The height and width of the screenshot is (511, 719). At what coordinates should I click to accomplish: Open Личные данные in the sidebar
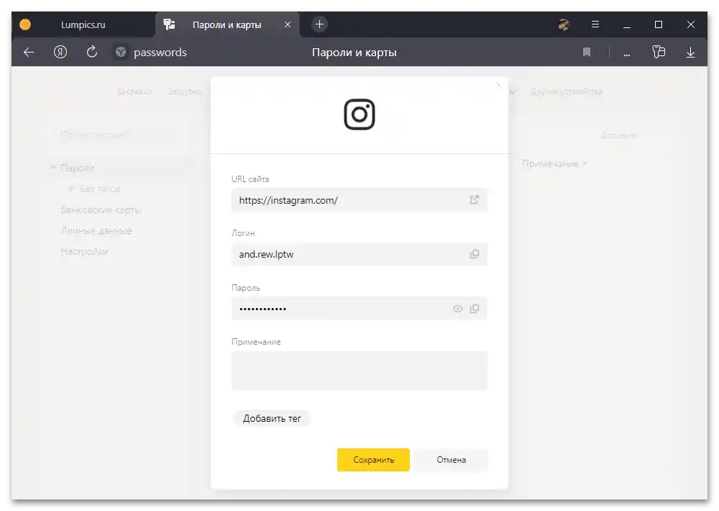96,230
